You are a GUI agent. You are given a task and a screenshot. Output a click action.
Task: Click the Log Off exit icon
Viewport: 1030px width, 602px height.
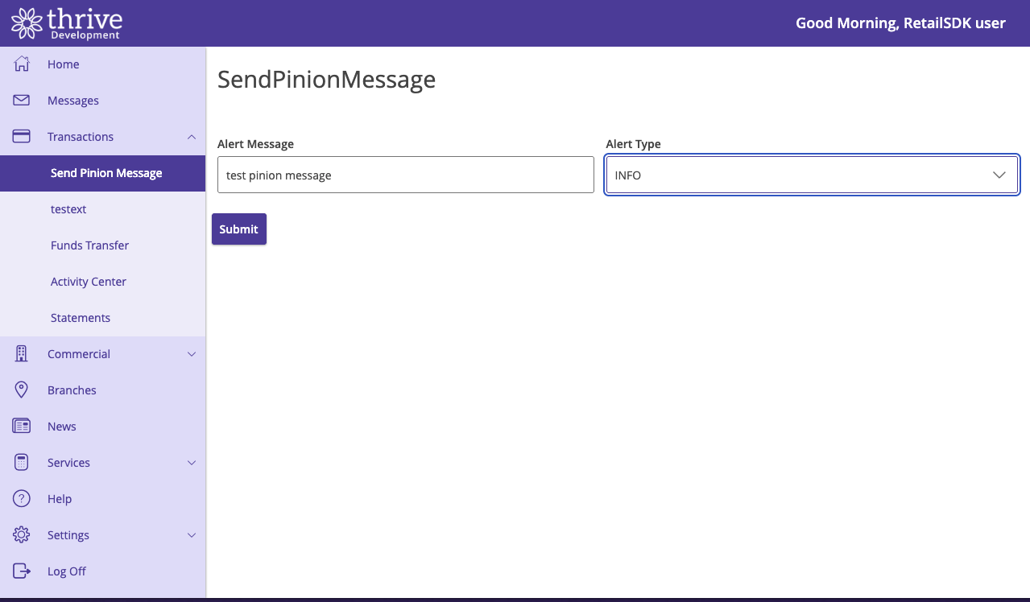coord(22,571)
